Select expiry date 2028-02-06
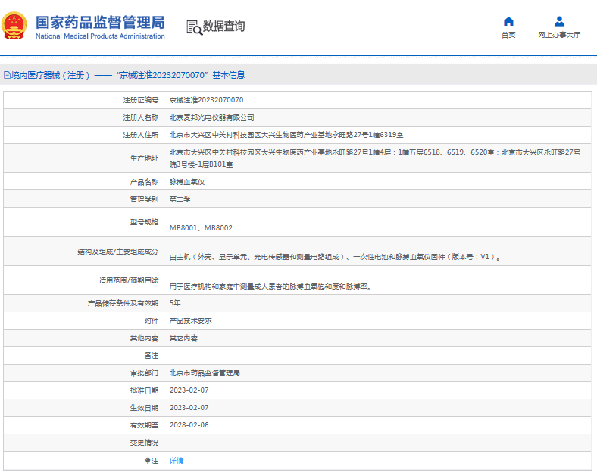The width and height of the screenshot is (597, 476). tap(189, 425)
